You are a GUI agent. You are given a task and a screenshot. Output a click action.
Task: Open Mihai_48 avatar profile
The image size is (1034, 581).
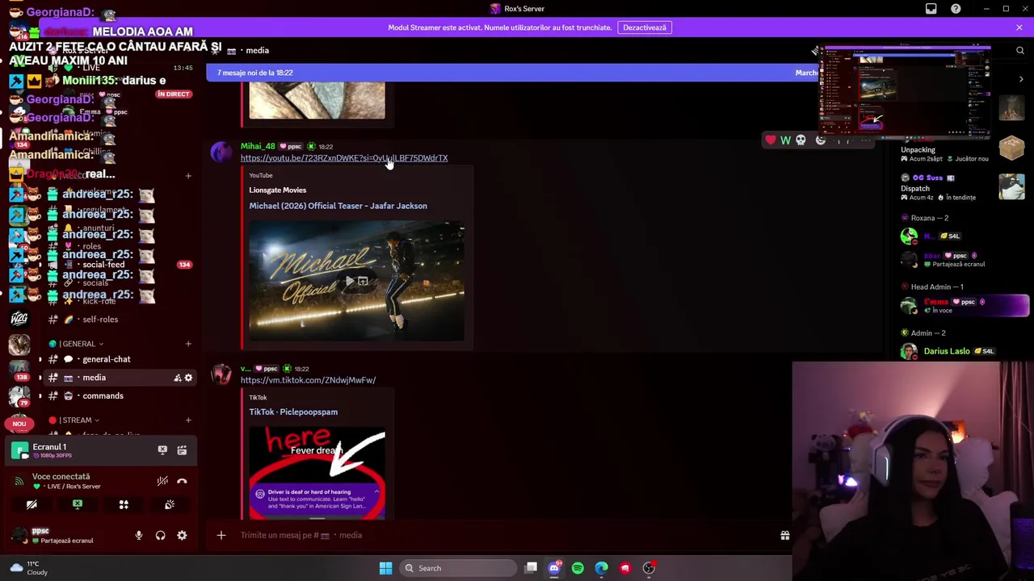(221, 153)
